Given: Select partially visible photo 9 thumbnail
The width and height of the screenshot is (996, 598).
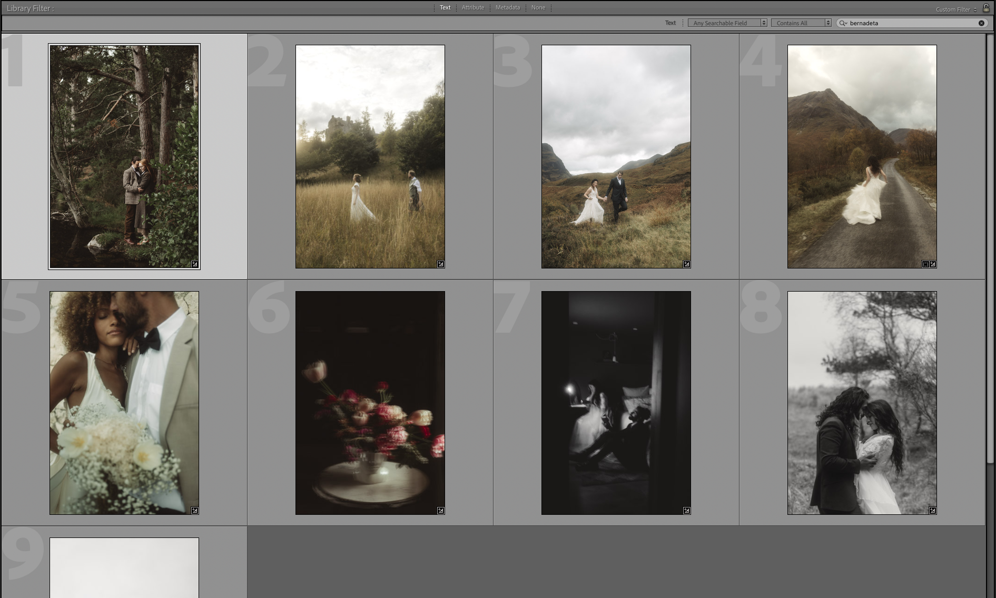Looking at the screenshot, I should 124,567.
